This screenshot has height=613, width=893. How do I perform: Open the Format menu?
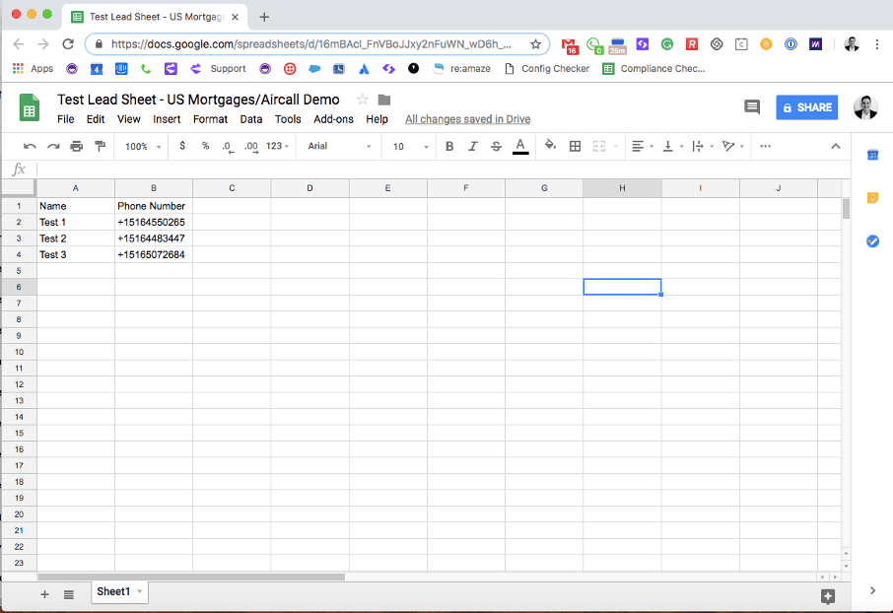(210, 119)
